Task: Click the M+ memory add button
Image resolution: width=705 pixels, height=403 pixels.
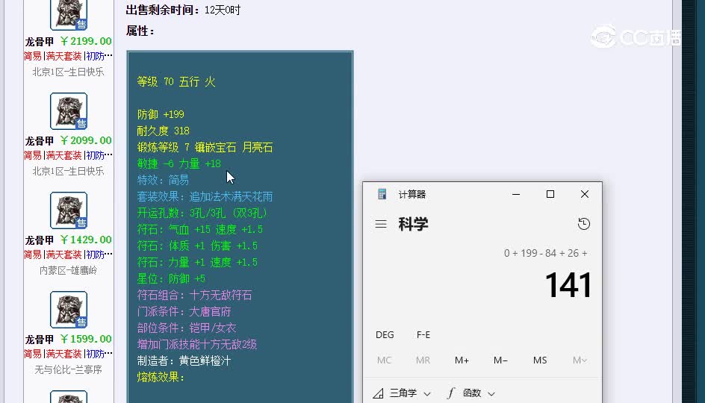Action: [462, 360]
